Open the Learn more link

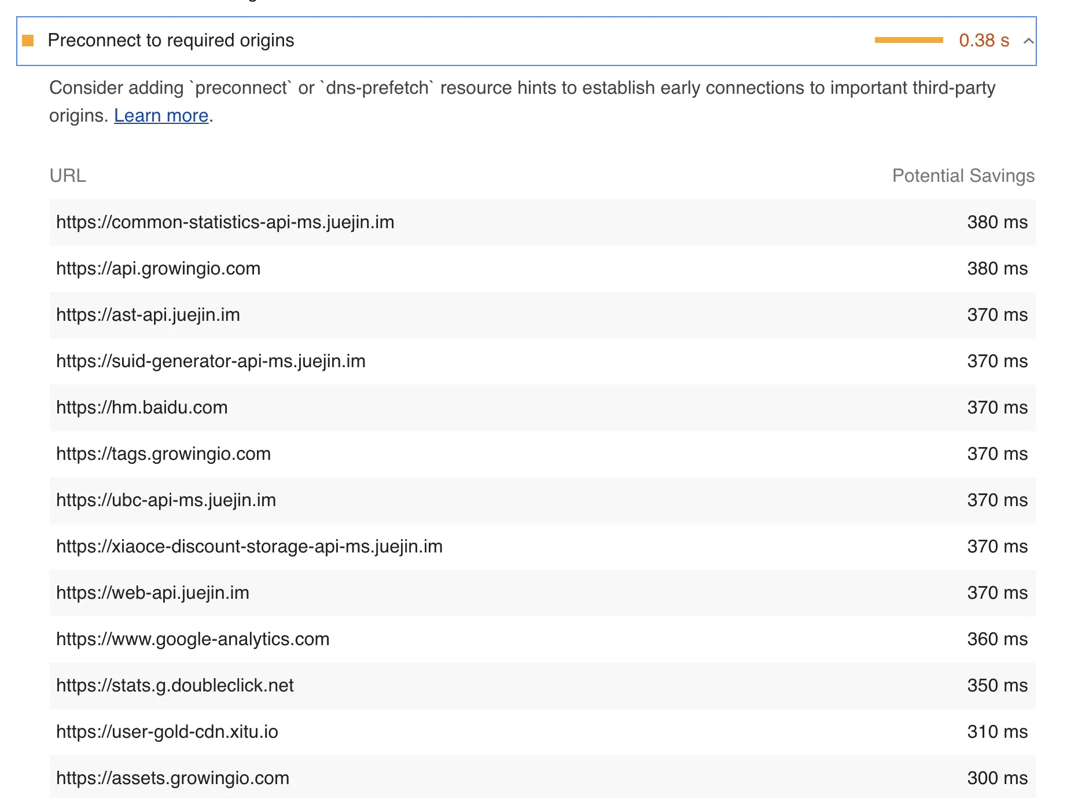click(x=161, y=115)
